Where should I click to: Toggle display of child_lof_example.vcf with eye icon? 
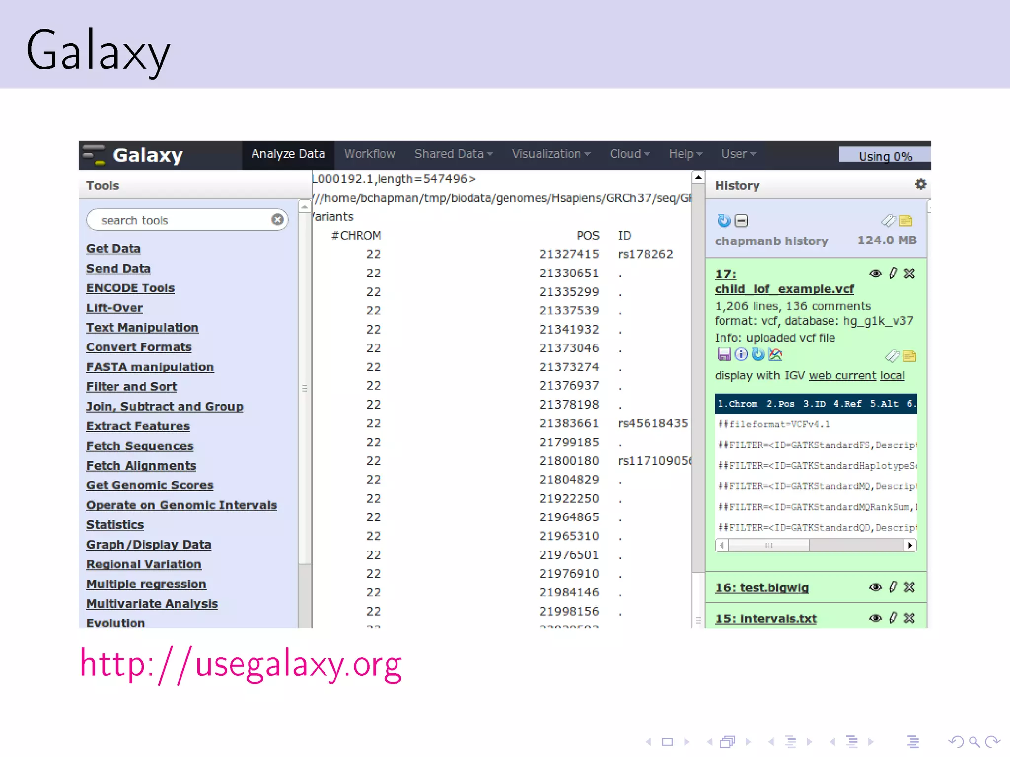tap(875, 274)
